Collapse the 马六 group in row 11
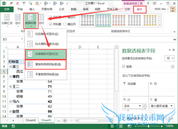Viewport: 178px width, 129px height. click(11, 102)
